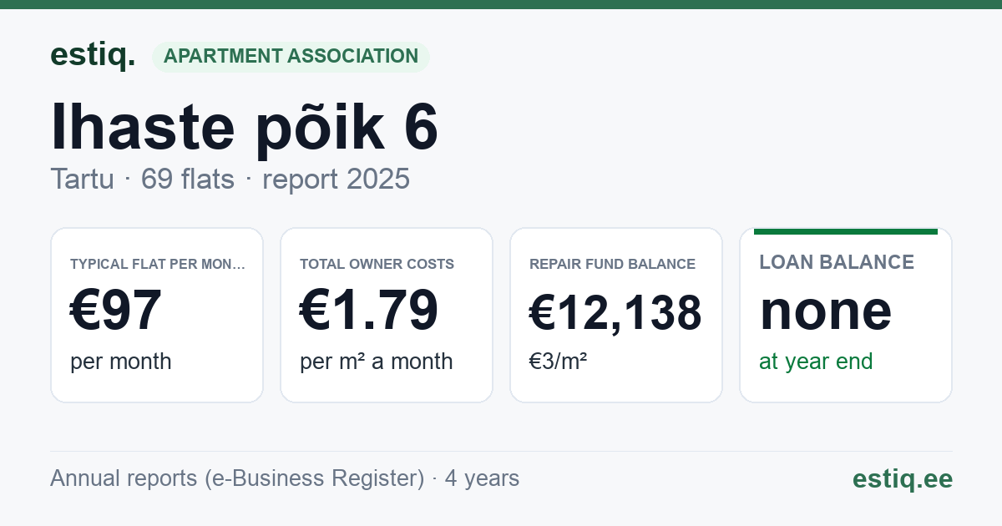
Task: Click the TYPICAL FLAT PER MON… label
Action: pyautogui.click(x=158, y=264)
